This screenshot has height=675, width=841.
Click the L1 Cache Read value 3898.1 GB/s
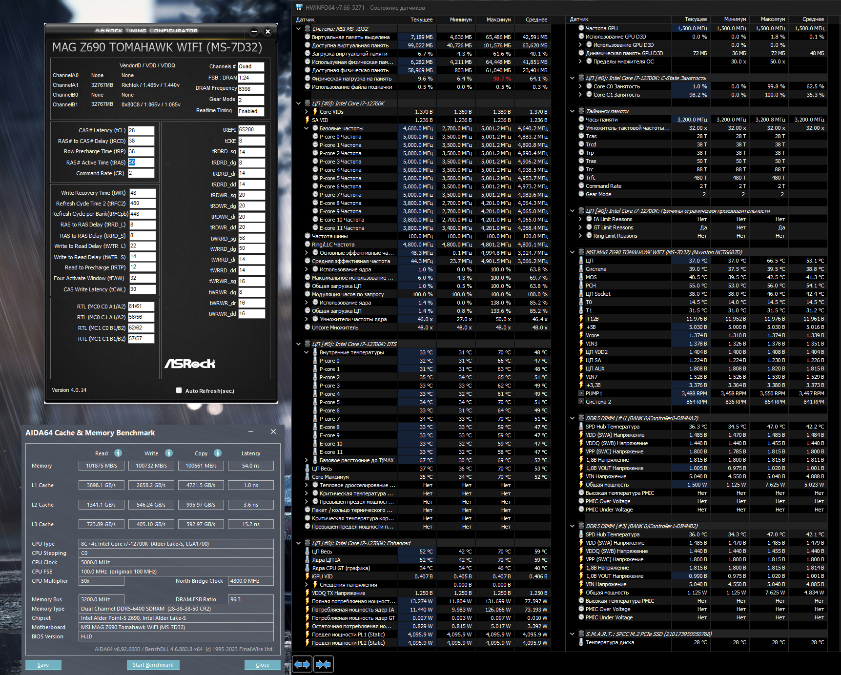pyautogui.click(x=102, y=485)
